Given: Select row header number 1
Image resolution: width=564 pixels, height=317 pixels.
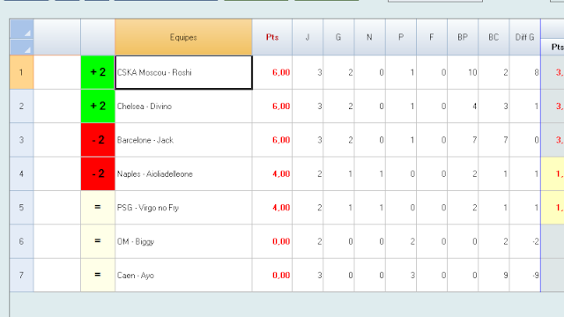Looking at the screenshot, I should click(21, 72).
